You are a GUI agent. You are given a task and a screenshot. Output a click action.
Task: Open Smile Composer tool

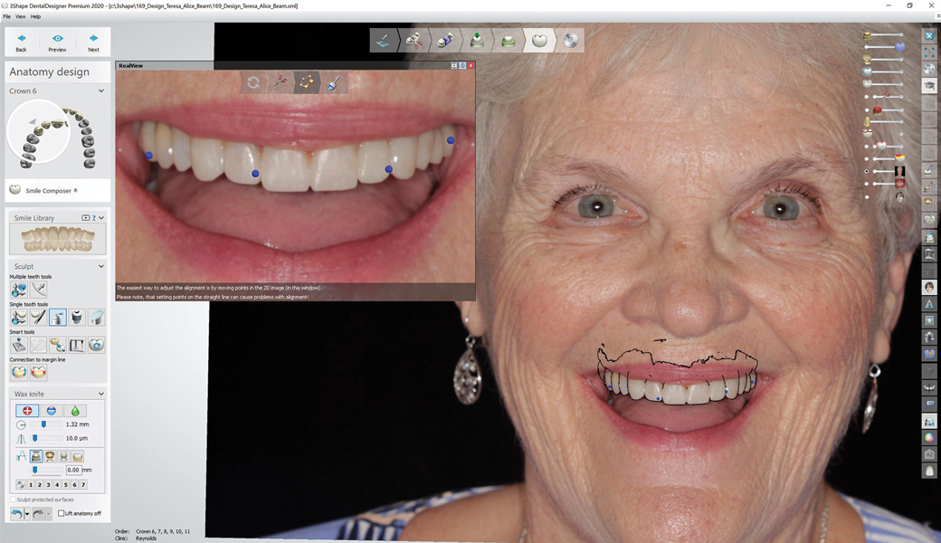pos(45,191)
